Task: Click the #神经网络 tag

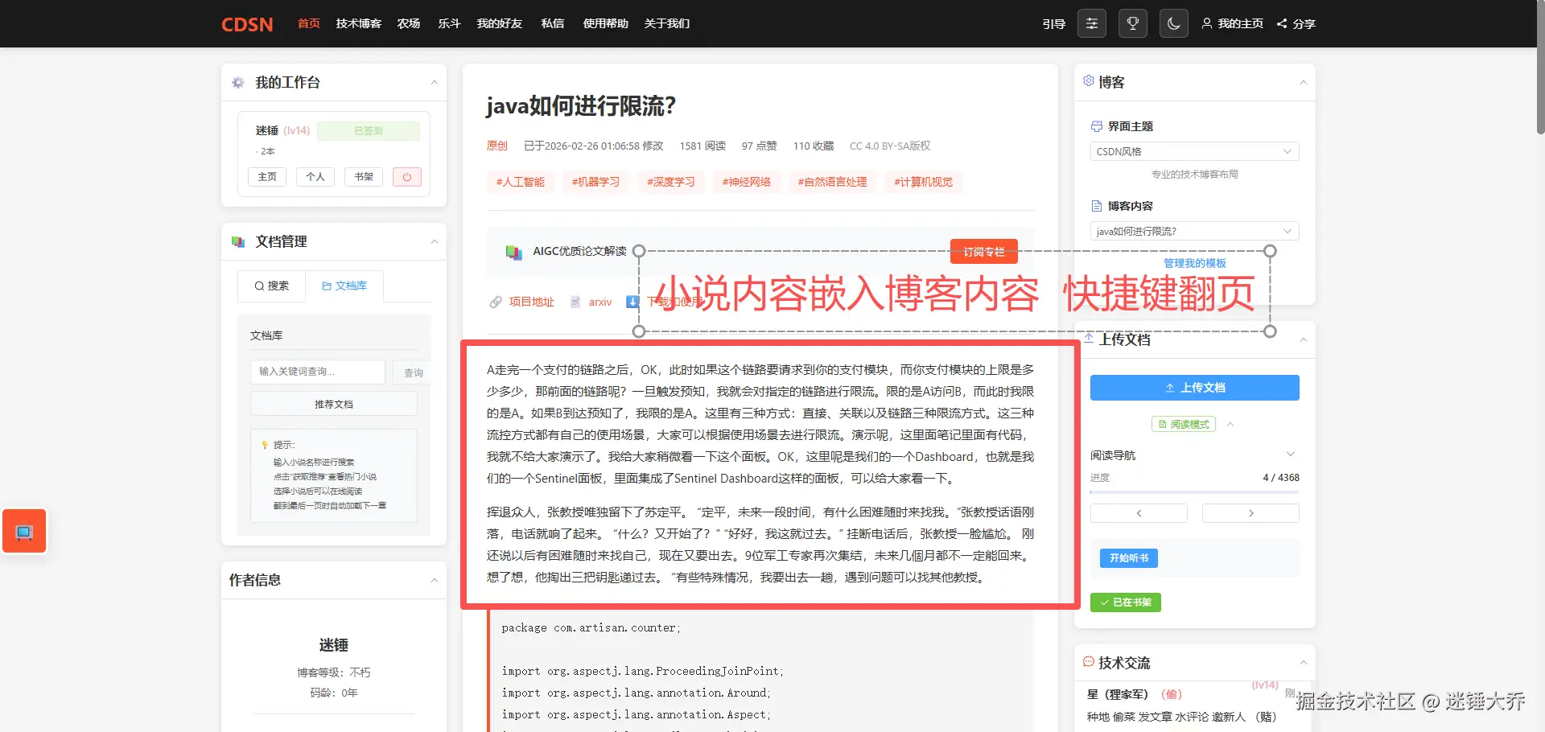Action: pos(747,182)
